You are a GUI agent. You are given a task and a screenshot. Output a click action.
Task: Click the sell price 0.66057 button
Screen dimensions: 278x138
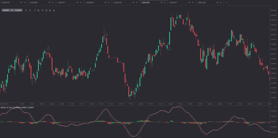point(6,10)
